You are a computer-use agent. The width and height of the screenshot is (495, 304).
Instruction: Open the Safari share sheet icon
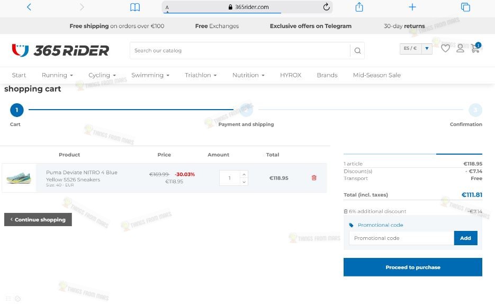[359, 7]
